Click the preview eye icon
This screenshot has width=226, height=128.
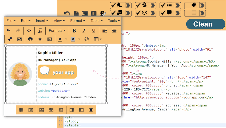40,39
